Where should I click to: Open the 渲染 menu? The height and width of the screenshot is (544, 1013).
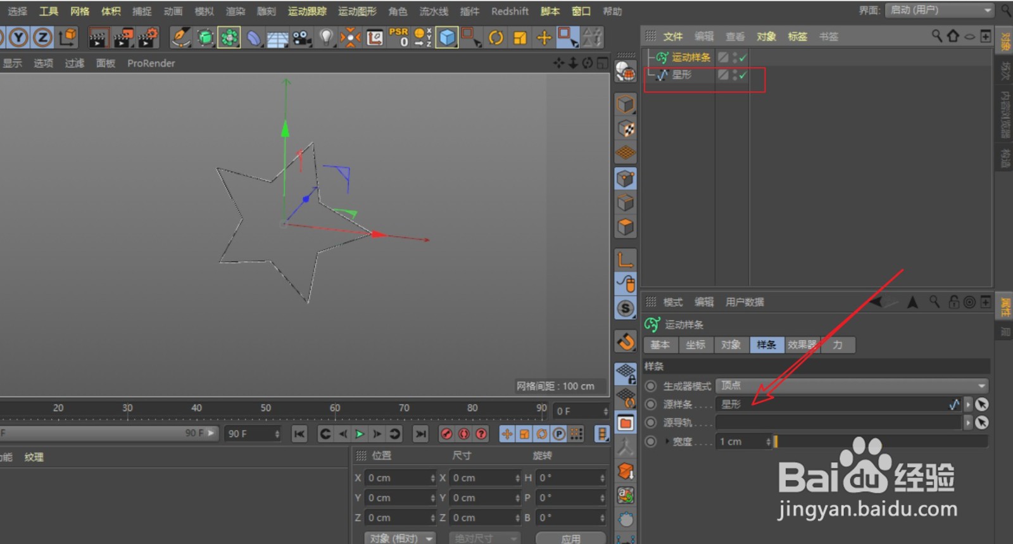[x=236, y=11]
